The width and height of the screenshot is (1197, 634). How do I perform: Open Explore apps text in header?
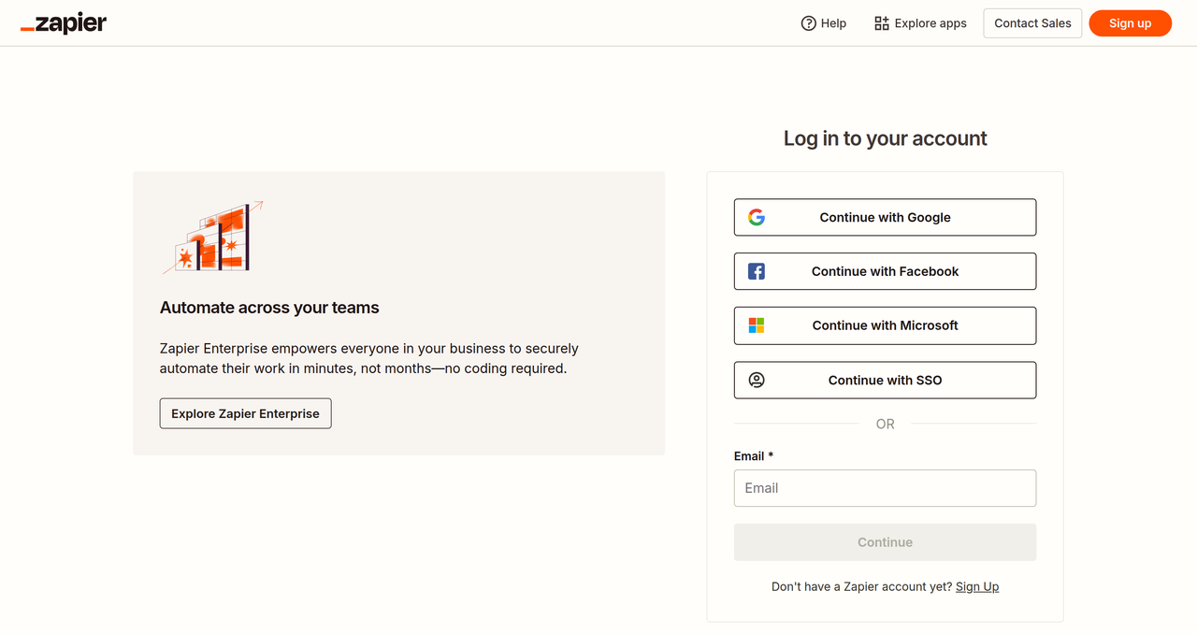(x=930, y=23)
